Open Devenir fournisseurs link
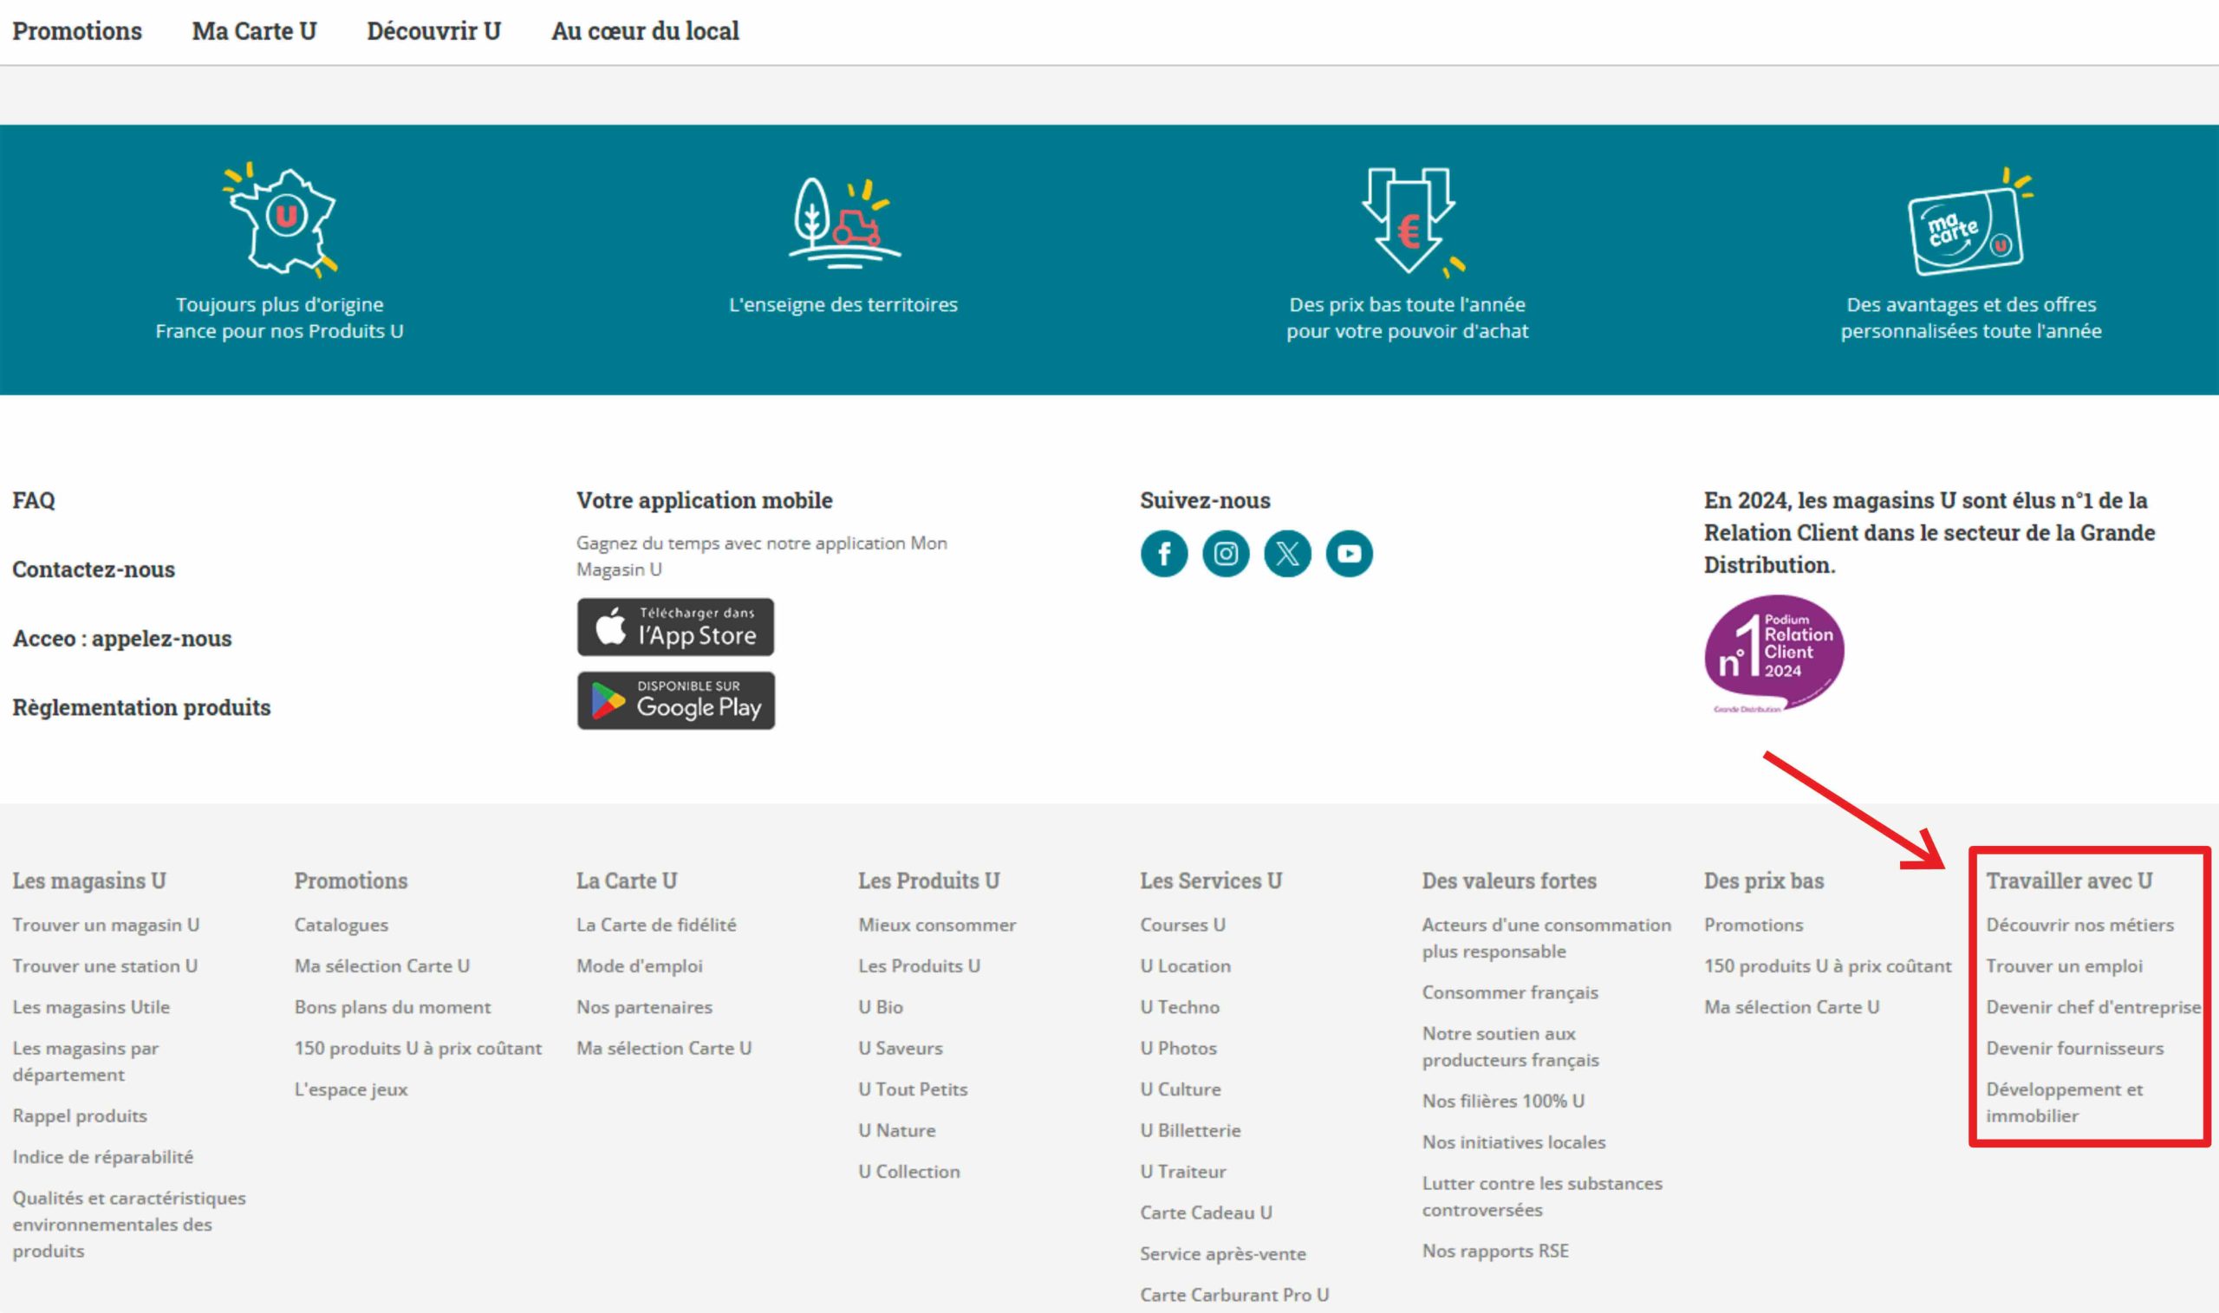2219x1313 pixels. click(2075, 1048)
